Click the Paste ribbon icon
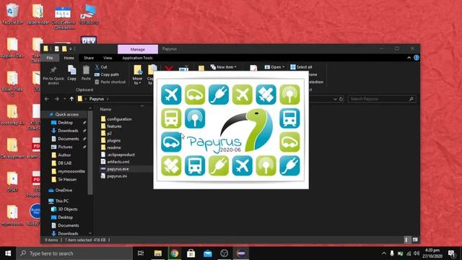Screen dimensions: 462x260 [x=86, y=70]
